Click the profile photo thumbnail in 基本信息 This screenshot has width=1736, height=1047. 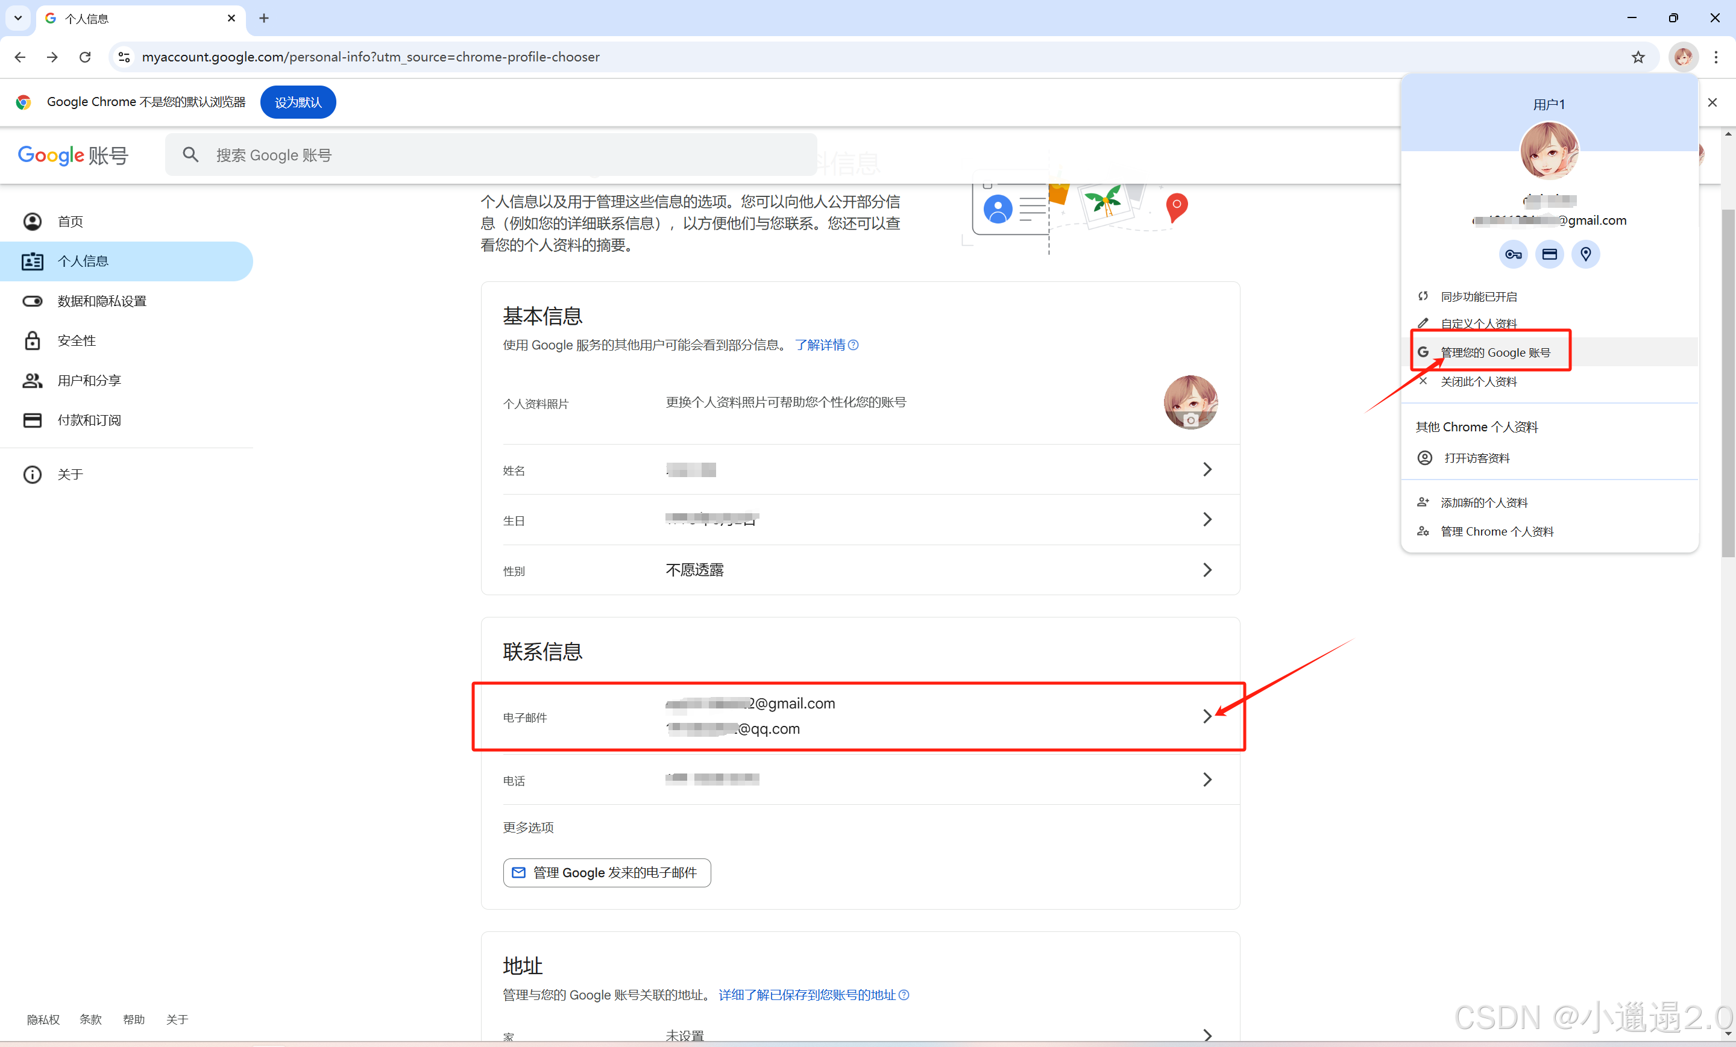[x=1190, y=402]
